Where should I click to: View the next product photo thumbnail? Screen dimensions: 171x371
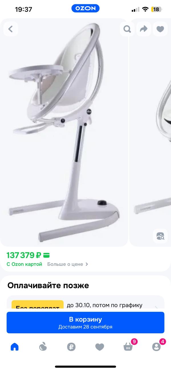(150, 132)
